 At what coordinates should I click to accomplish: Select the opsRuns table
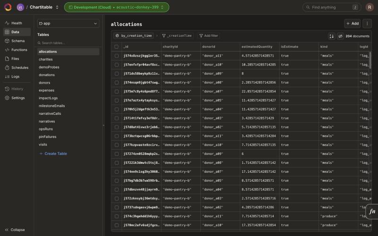pos(68,129)
